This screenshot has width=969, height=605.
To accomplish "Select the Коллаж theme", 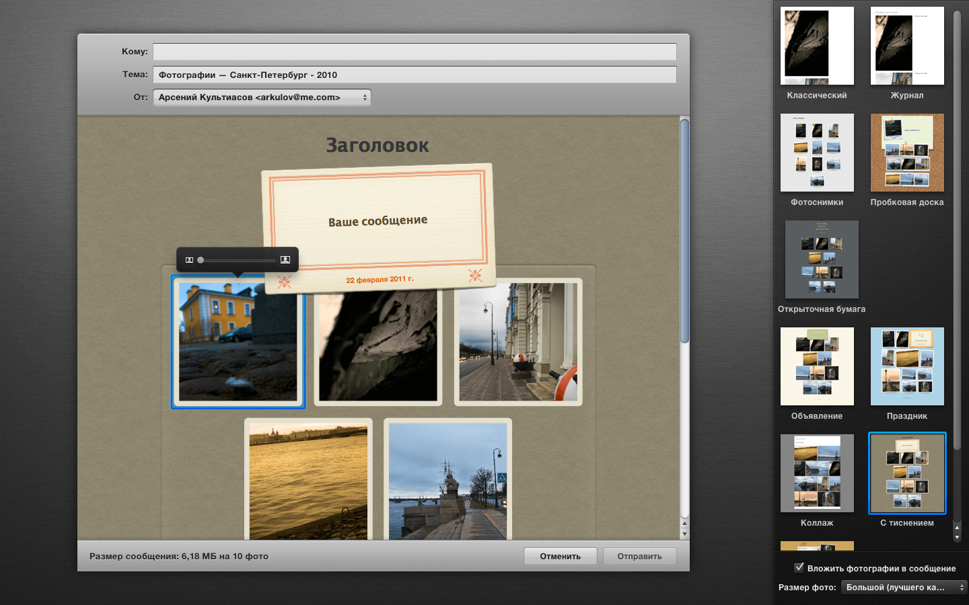I will click(x=817, y=473).
